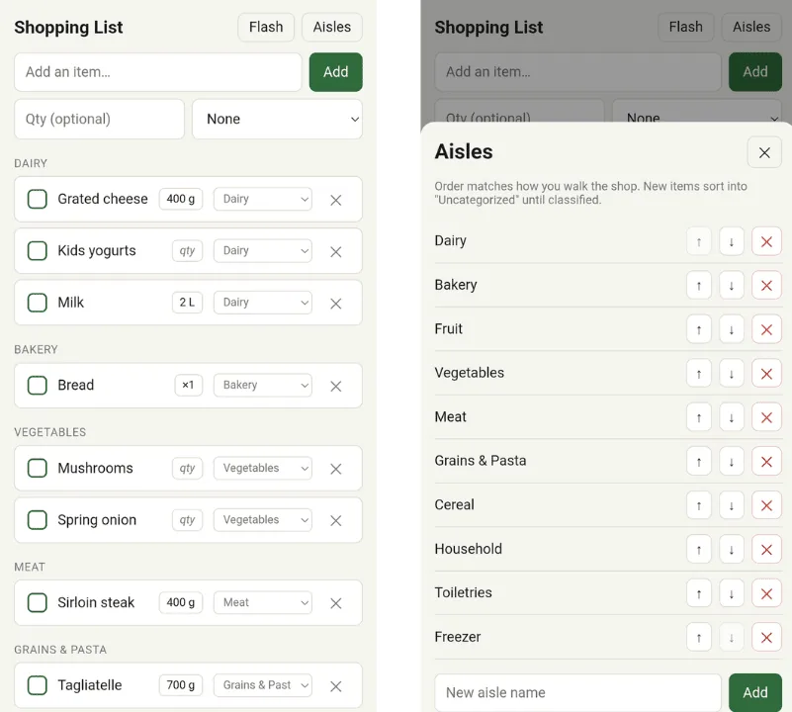Focus the New aisle name field
792x712 pixels.
[577, 692]
